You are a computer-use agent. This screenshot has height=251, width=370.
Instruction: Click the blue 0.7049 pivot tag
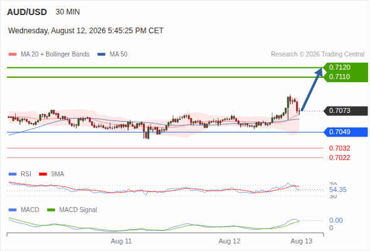pyautogui.click(x=346, y=132)
